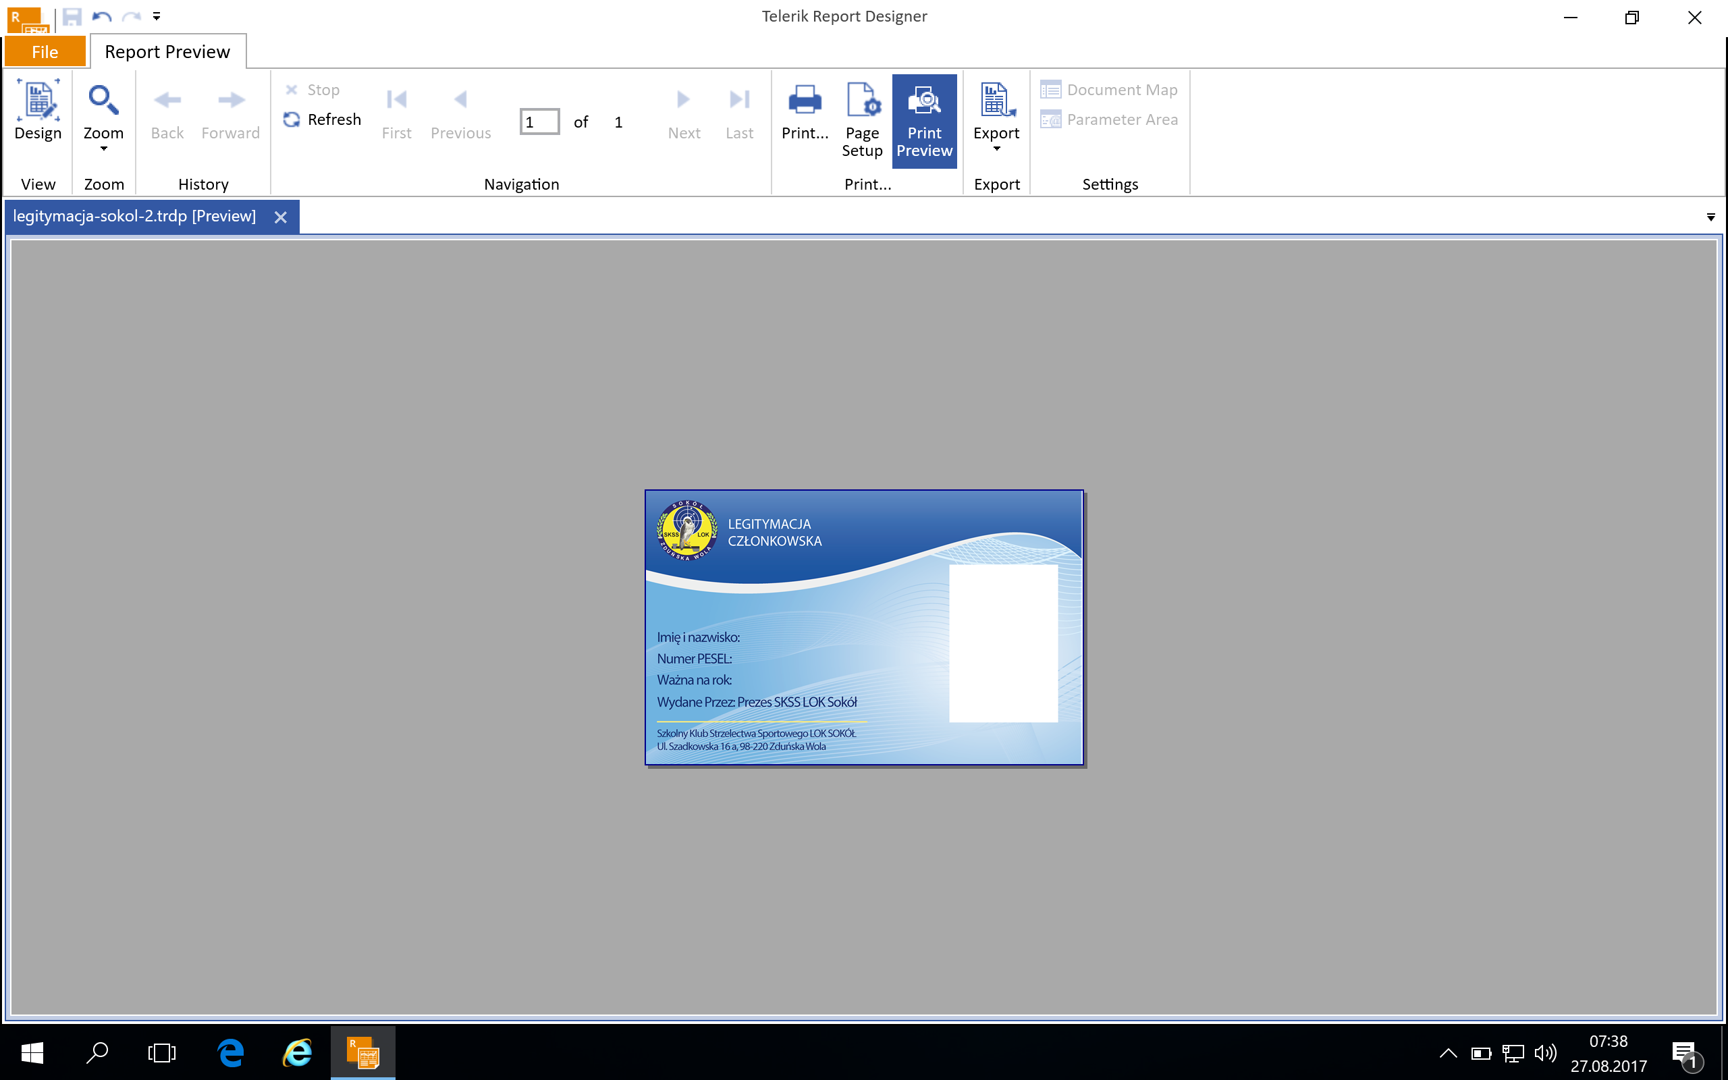Open Page Setup
The width and height of the screenshot is (1728, 1080).
(x=862, y=119)
